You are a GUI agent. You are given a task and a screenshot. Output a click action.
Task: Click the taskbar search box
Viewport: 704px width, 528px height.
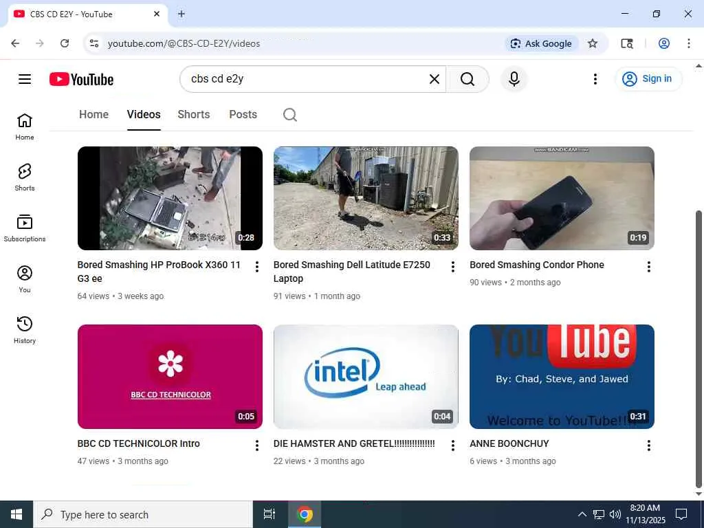143,514
